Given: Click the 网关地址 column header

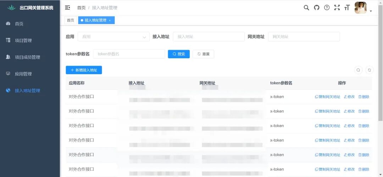Looking at the screenshot, I should click(x=207, y=83).
